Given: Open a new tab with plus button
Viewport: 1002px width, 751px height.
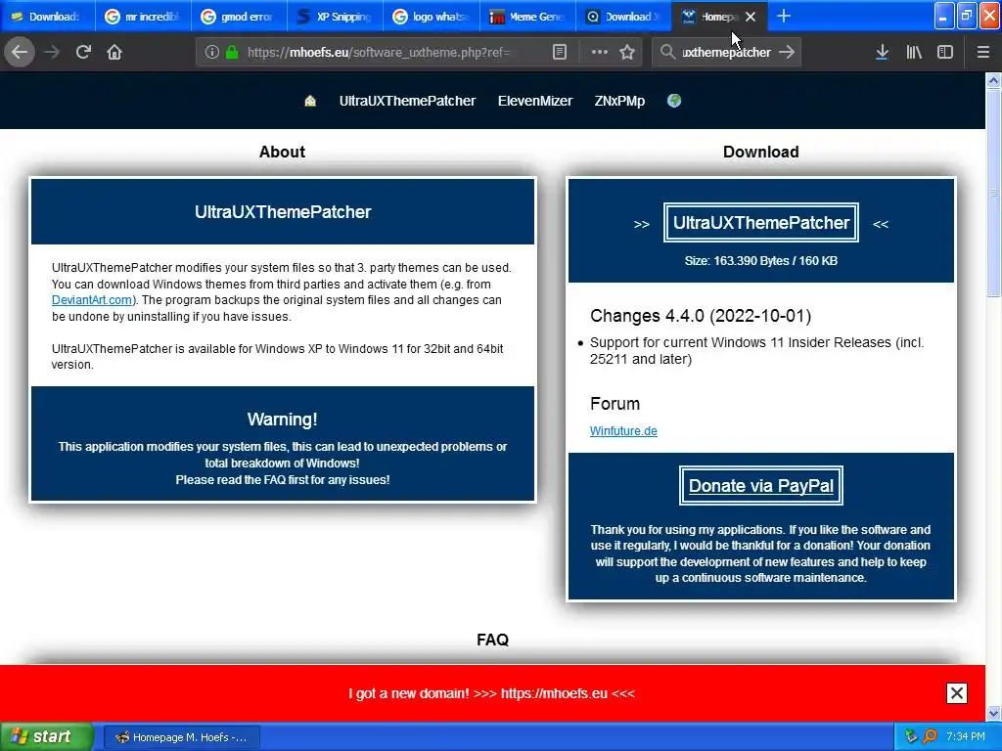Looking at the screenshot, I should coord(784,17).
